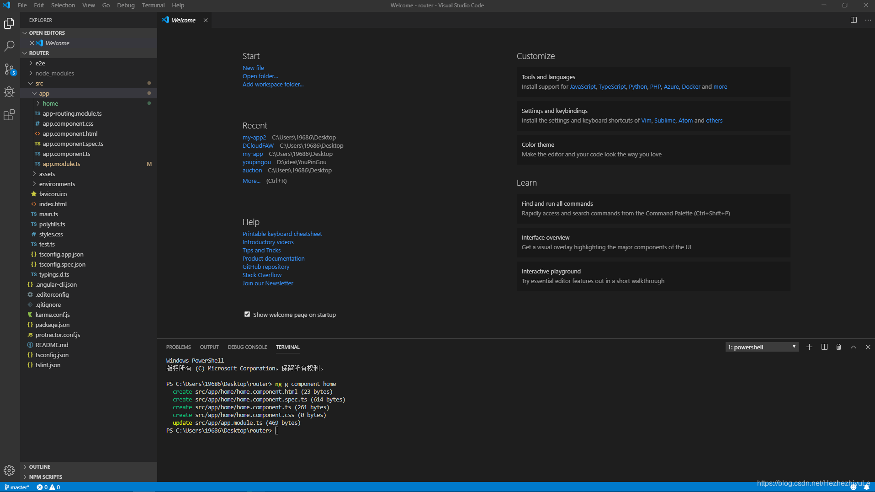Open the Selection menu
This screenshot has height=492, width=875.
click(63, 5)
